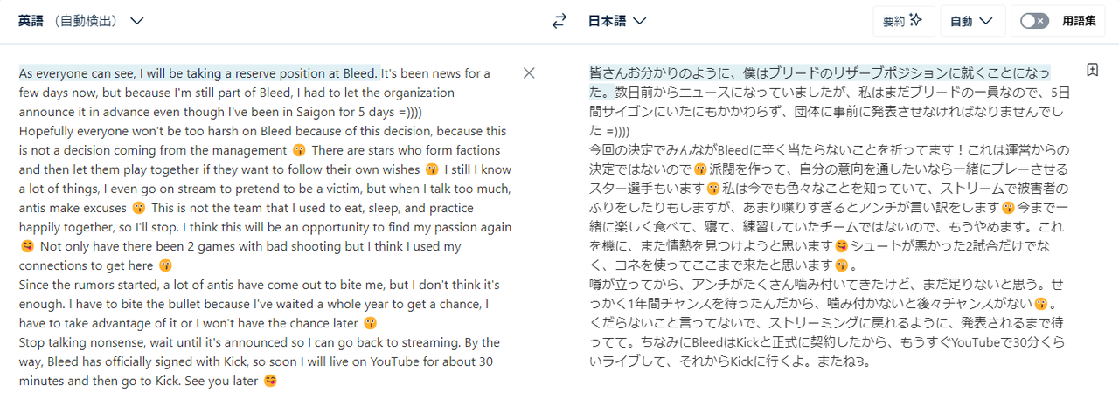The height and width of the screenshot is (406, 1119).
Task: Open the 日本語 target language dropdown
Action: pyautogui.click(x=616, y=21)
